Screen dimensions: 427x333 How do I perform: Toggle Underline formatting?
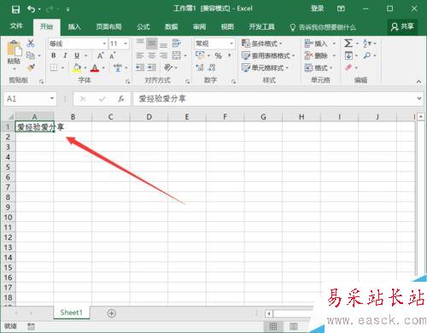pyautogui.click(x=77, y=55)
